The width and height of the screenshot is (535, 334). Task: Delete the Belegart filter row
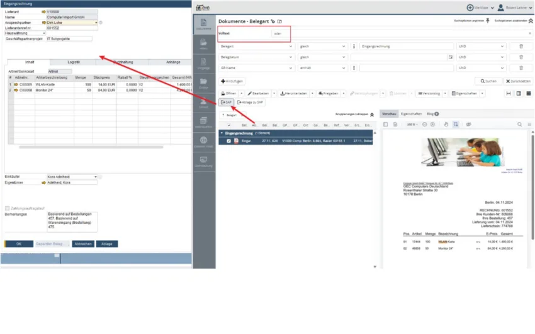tap(521, 46)
